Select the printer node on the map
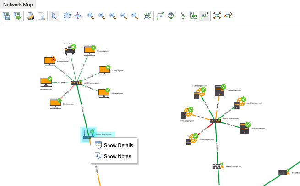This screenshot has width=300, height=186. point(70,50)
